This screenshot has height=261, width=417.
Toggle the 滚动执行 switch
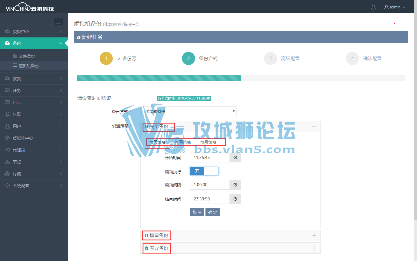click(204, 171)
